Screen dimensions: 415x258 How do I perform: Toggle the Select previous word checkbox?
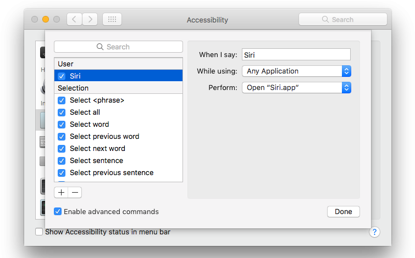point(62,137)
